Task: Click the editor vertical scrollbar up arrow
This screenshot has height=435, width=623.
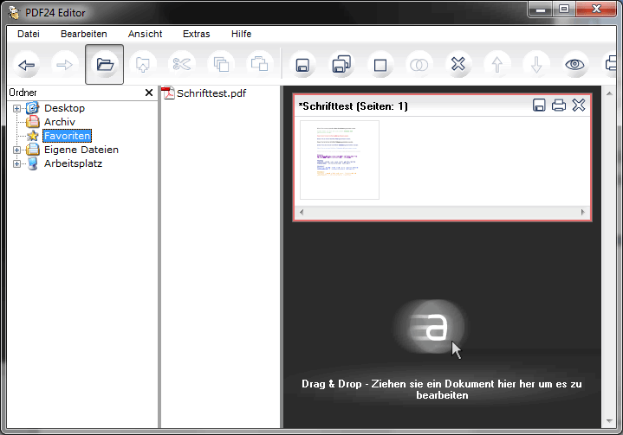Action: [609, 93]
